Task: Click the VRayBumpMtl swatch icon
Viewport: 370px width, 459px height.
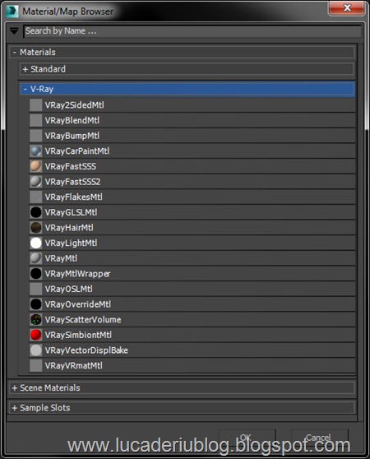Action: pyautogui.click(x=36, y=136)
